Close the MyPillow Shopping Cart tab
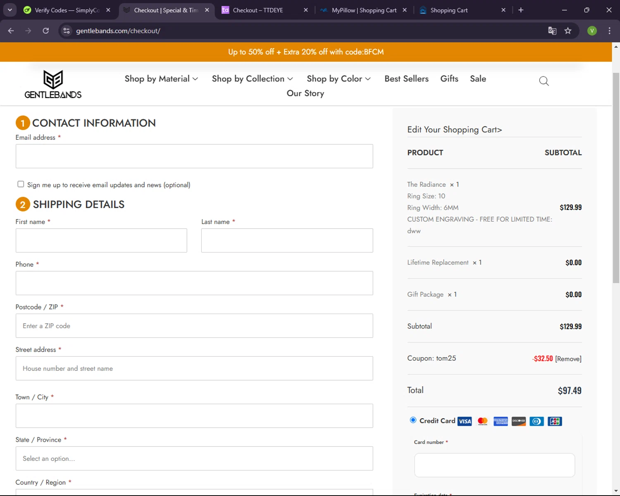620x496 pixels. pyautogui.click(x=405, y=10)
